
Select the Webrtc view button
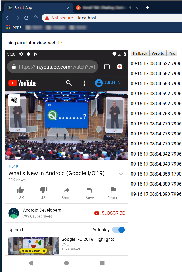click(x=158, y=53)
